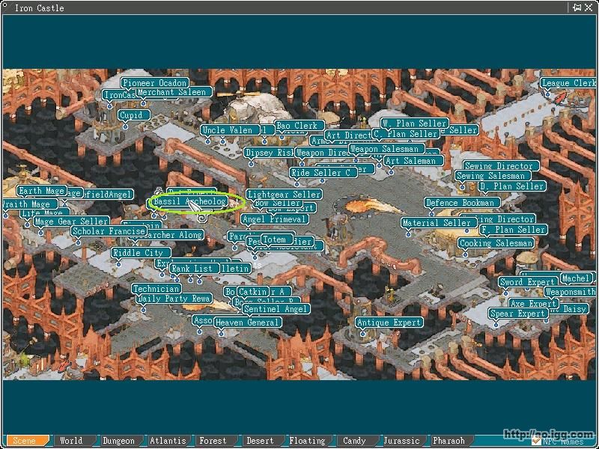The height and width of the screenshot is (449, 599).
Task: Select the Uncle Valen label
Action: (x=230, y=130)
